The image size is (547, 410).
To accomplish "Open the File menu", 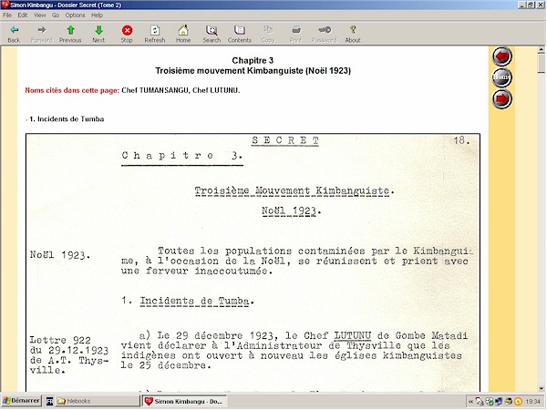I will click(7, 15).
